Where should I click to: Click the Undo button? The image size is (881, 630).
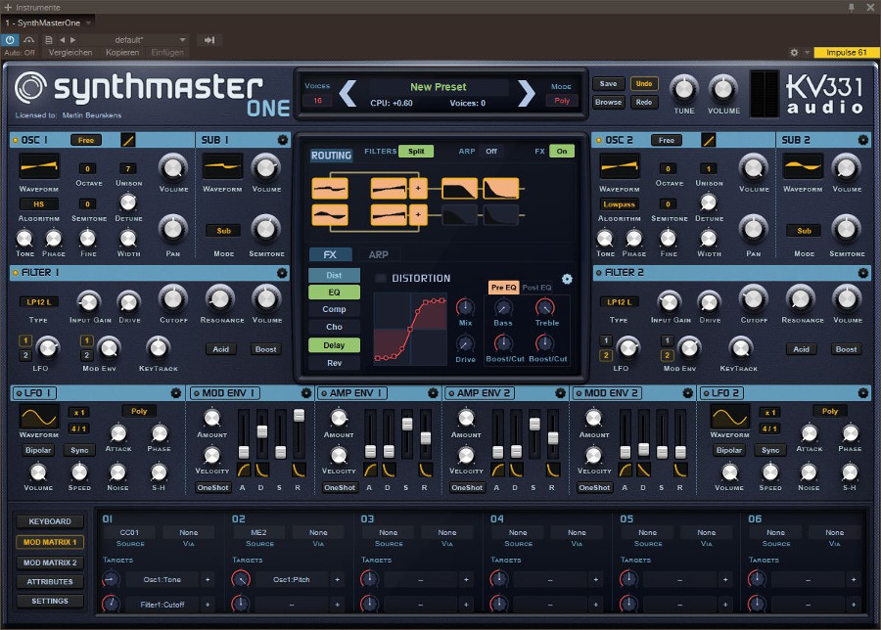(644, 84)
